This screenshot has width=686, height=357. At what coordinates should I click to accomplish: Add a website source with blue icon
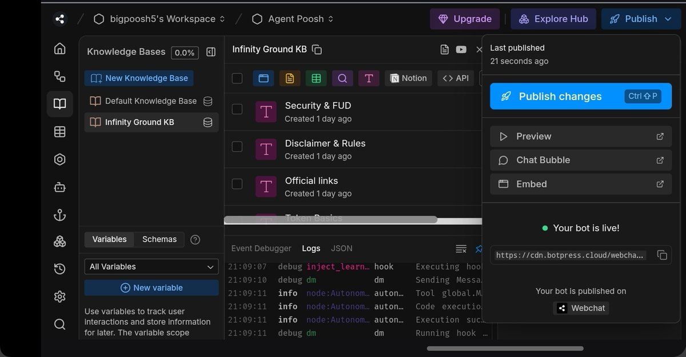pos(264,78)
